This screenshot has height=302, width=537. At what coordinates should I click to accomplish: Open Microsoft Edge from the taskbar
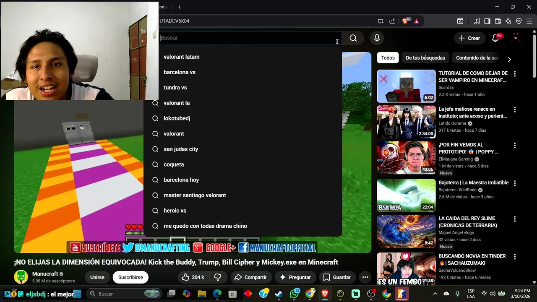217,294
